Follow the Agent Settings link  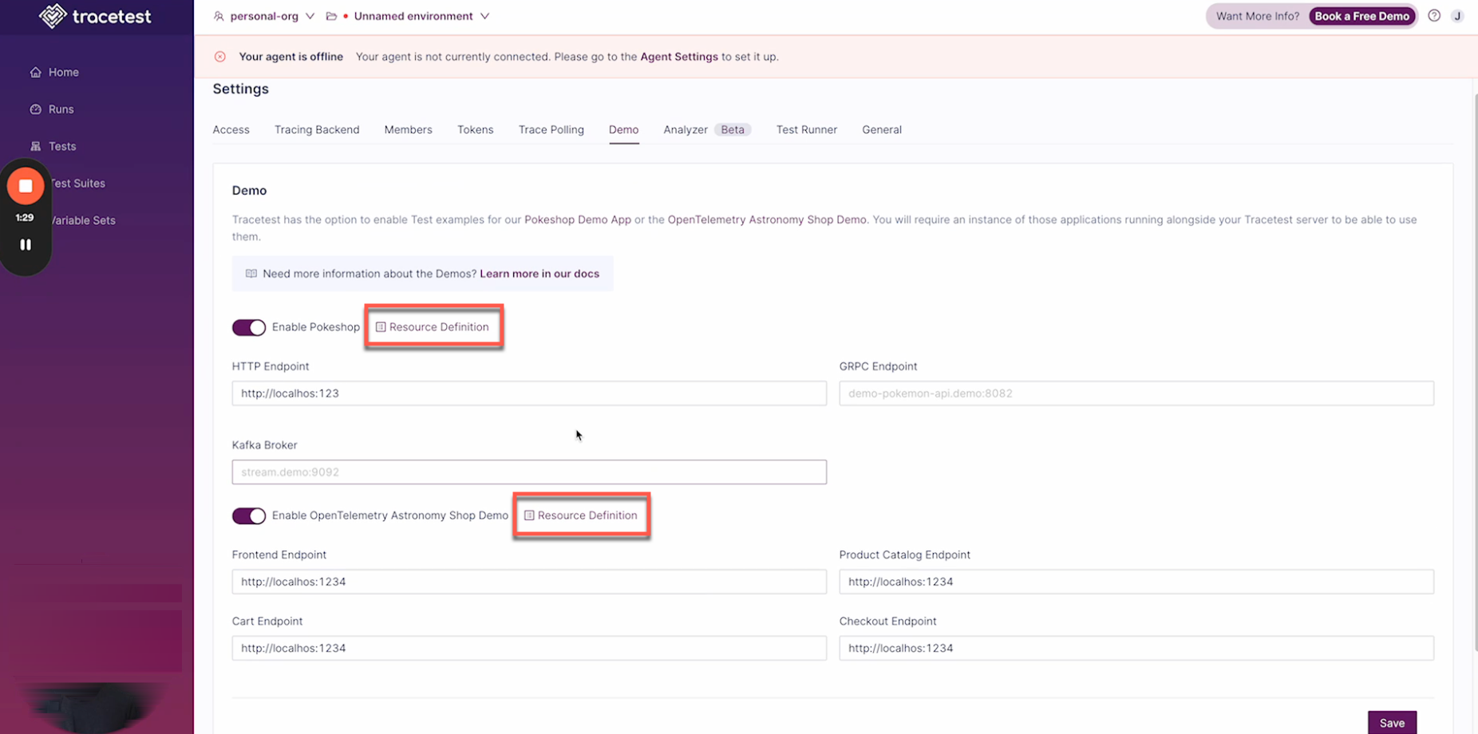[679, 57]
